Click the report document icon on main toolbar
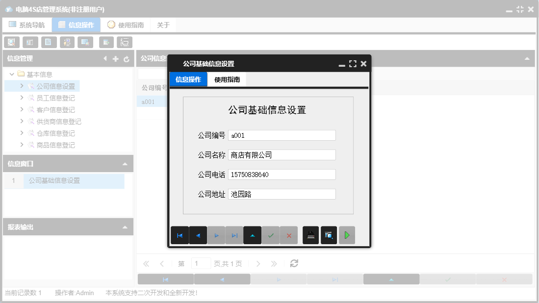This screenshot has width=539, height=303. click(49, 42)
